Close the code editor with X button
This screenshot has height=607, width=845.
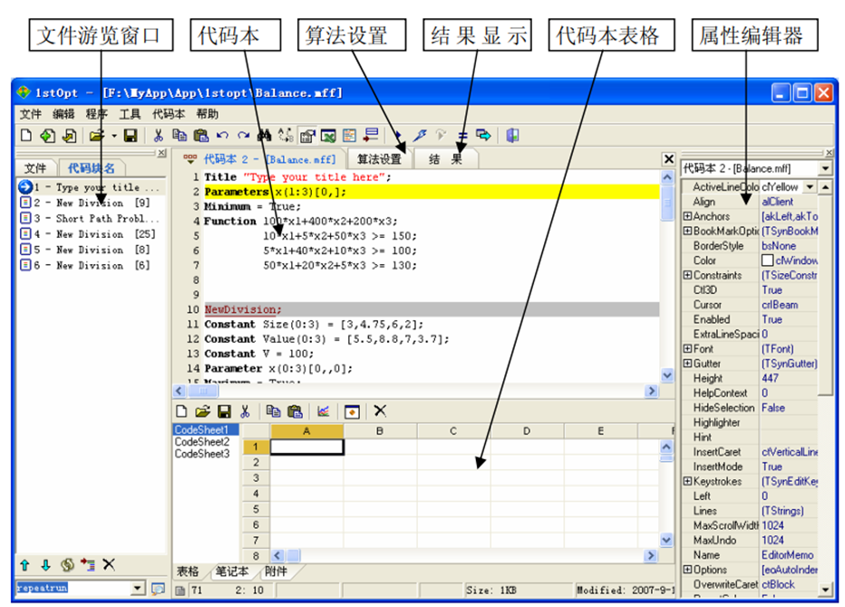tap(668, 159)
